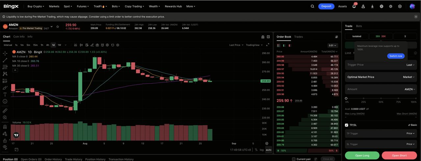This screenshot has height=161, width=421.
Task: Click the Switch now button
Action: coord(396,56)
